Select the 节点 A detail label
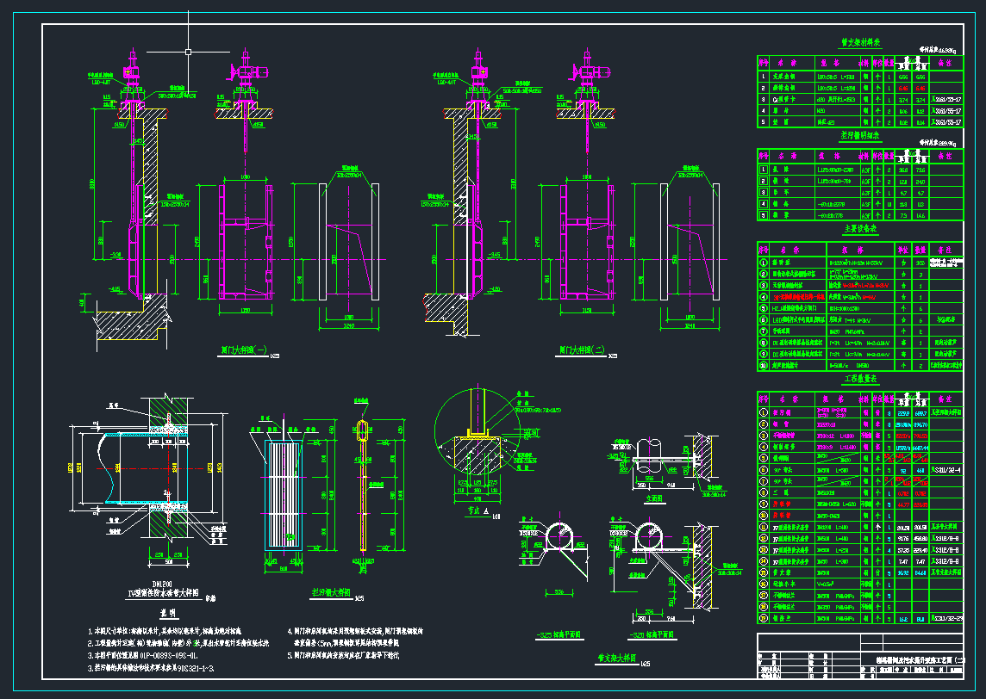The image size is (986, 699). coord(478,512)
